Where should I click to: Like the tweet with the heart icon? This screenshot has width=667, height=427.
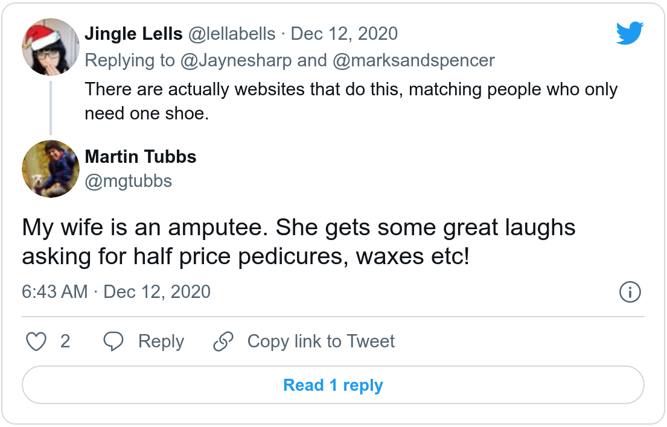(x=37, y=342)
